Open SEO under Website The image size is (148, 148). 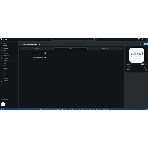pyautogui.click(x=4, y=73)
